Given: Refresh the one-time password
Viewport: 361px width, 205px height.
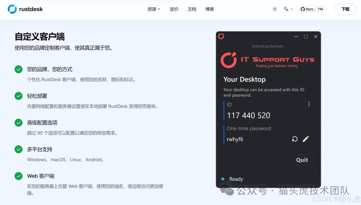Looking at the screenshot, I should click(295, 139).
